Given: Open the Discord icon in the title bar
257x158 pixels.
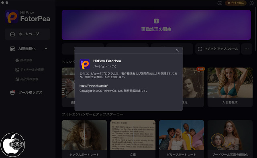Looking at the screenshot, I should tap(220, 3).
